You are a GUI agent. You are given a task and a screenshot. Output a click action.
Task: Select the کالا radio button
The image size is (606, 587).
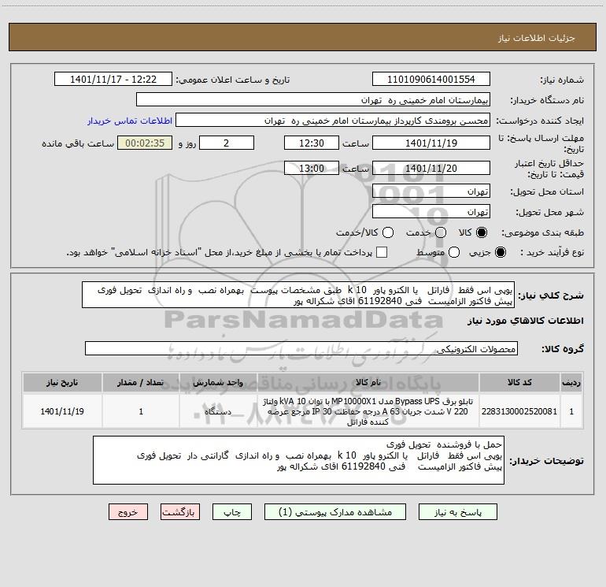tap(482, 232)
